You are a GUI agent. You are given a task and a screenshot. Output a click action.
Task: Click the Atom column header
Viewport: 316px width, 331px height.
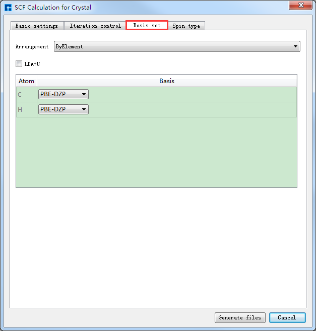pyautogui.click(x=26, y=81)
